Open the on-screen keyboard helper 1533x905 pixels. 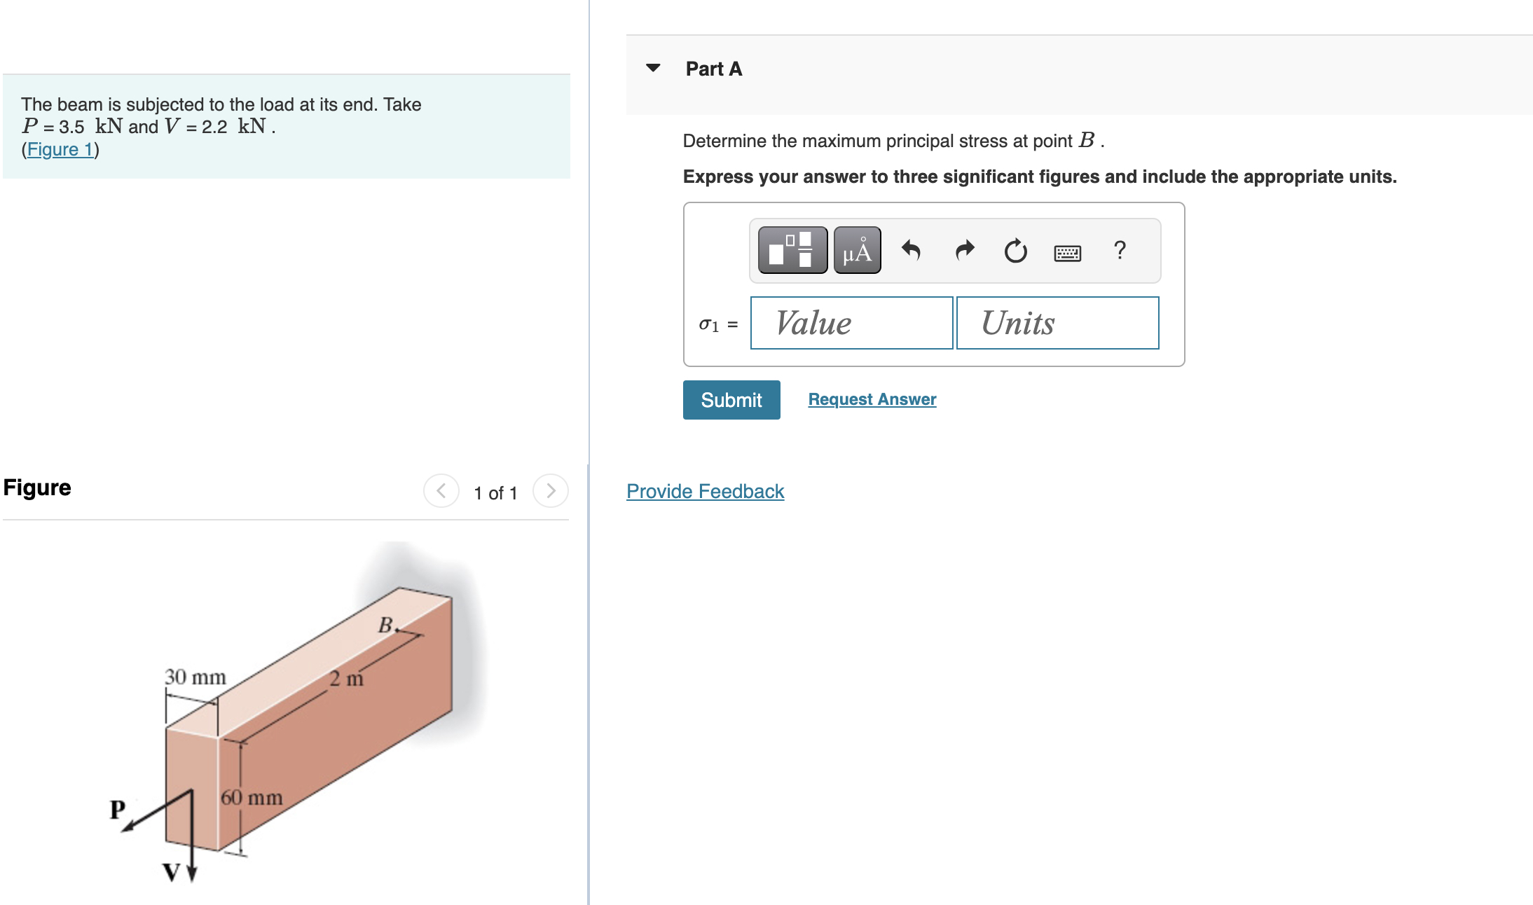(1067, 251)
